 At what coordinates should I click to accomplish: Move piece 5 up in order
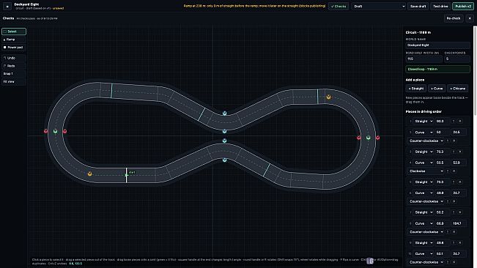454,182
